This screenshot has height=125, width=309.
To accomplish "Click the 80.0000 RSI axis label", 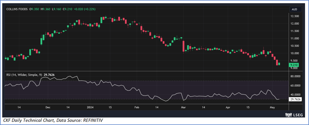I will [x=295, y=76].
